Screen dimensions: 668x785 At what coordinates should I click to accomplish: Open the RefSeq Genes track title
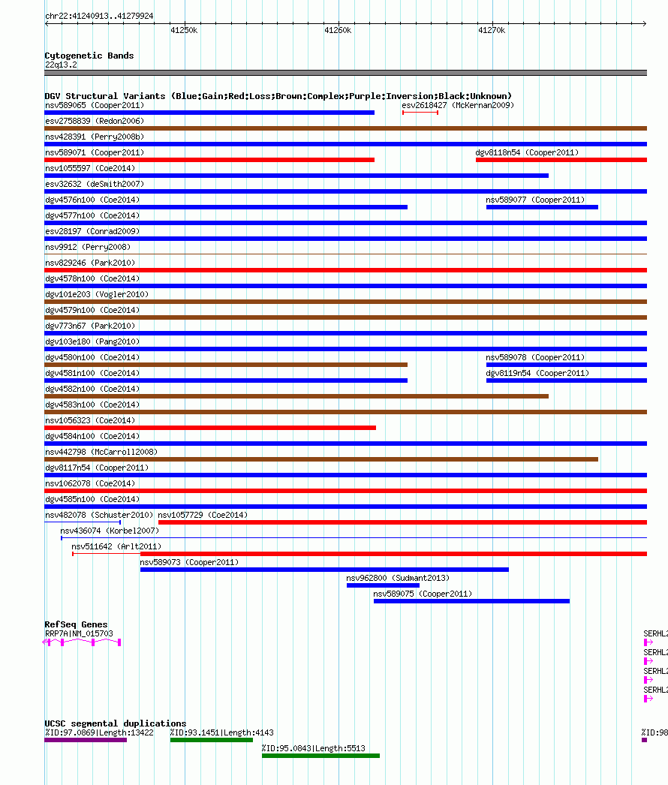point(76,625)
